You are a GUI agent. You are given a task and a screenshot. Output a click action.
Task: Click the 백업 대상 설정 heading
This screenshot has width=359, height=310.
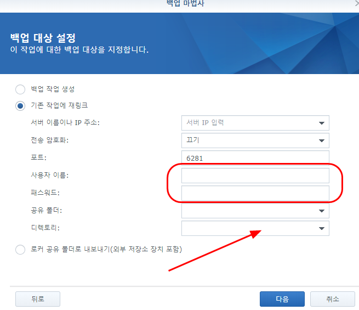click(43, 38)
